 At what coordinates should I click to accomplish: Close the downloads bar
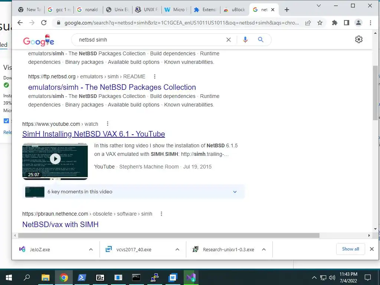pos(372,249)
